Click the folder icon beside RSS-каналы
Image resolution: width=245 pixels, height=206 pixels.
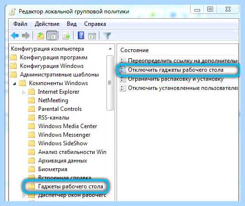(x=32, y=118)
